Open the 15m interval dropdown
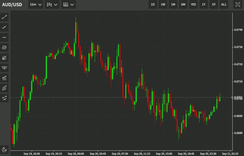 (35, 4)
